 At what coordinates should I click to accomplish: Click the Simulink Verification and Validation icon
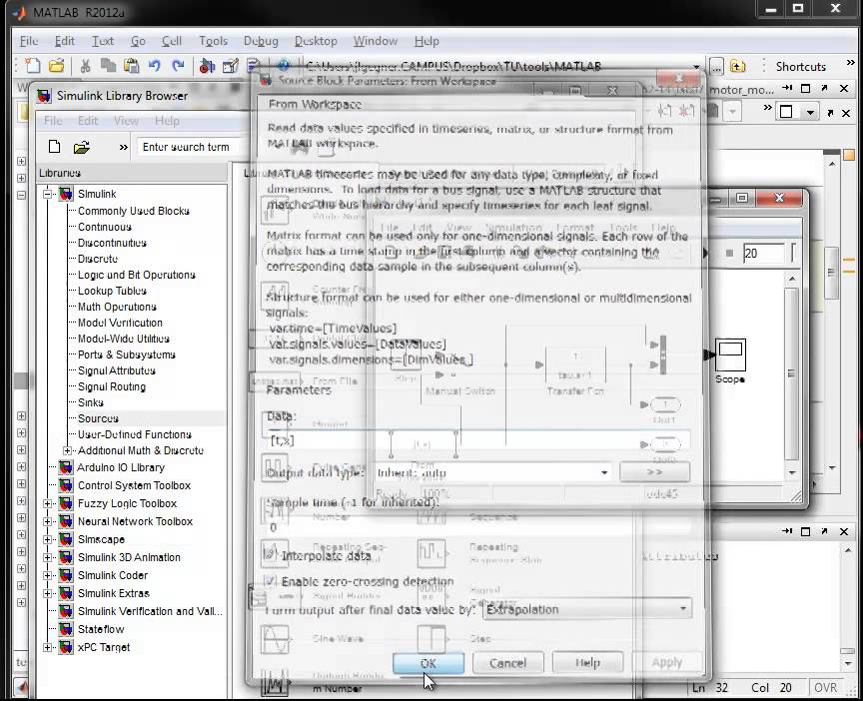[x=66, y=611]
